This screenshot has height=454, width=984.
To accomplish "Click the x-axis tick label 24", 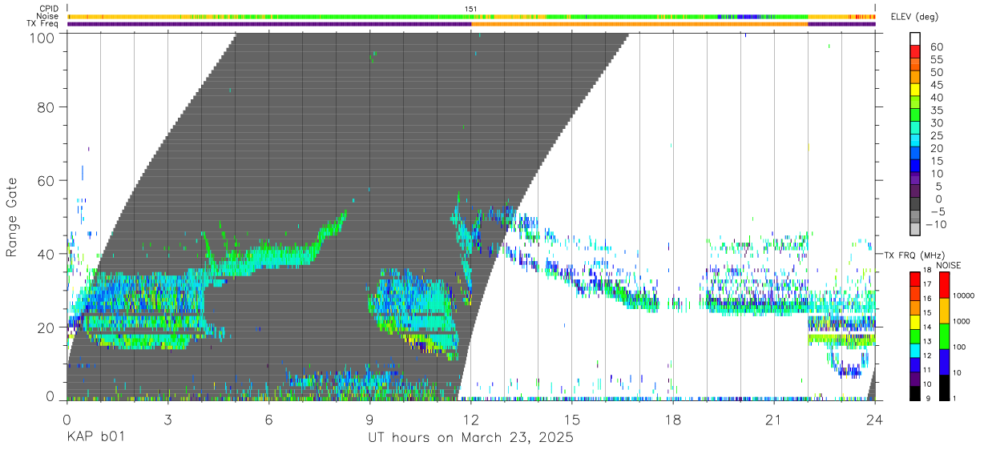I will (x=874, y=420).
